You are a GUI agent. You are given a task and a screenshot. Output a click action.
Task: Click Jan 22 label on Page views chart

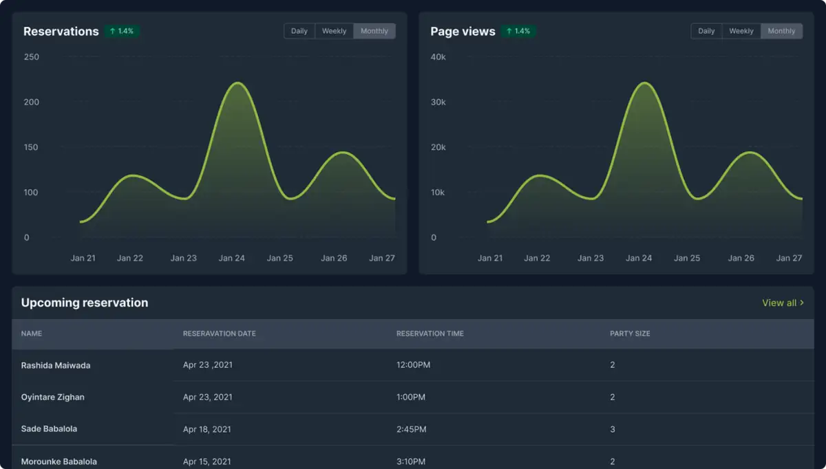(x=537, y=258)
